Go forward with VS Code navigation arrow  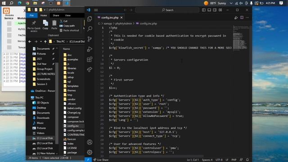(x=131, y=10)
